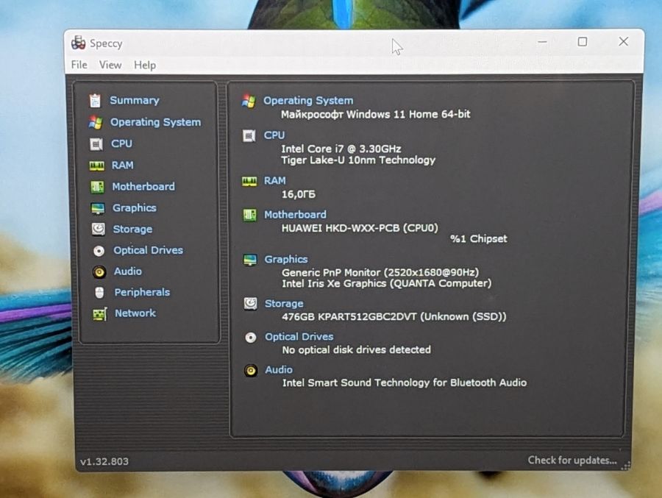Viewport: 662px width, 498px height.
Task: Maximize the Speccy window
Action: (x=583, y=42)
